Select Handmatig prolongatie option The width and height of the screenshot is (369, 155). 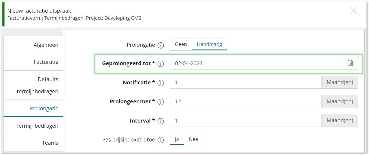pyautogui.click(x=209, y=44)
